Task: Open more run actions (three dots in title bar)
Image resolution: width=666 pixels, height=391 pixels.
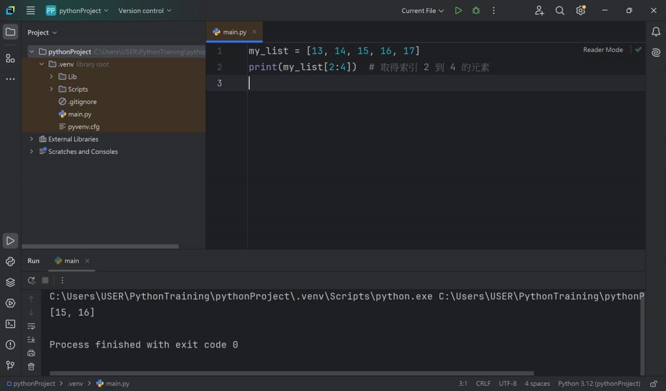Action: pyautogui.click(x=494, y=10)
